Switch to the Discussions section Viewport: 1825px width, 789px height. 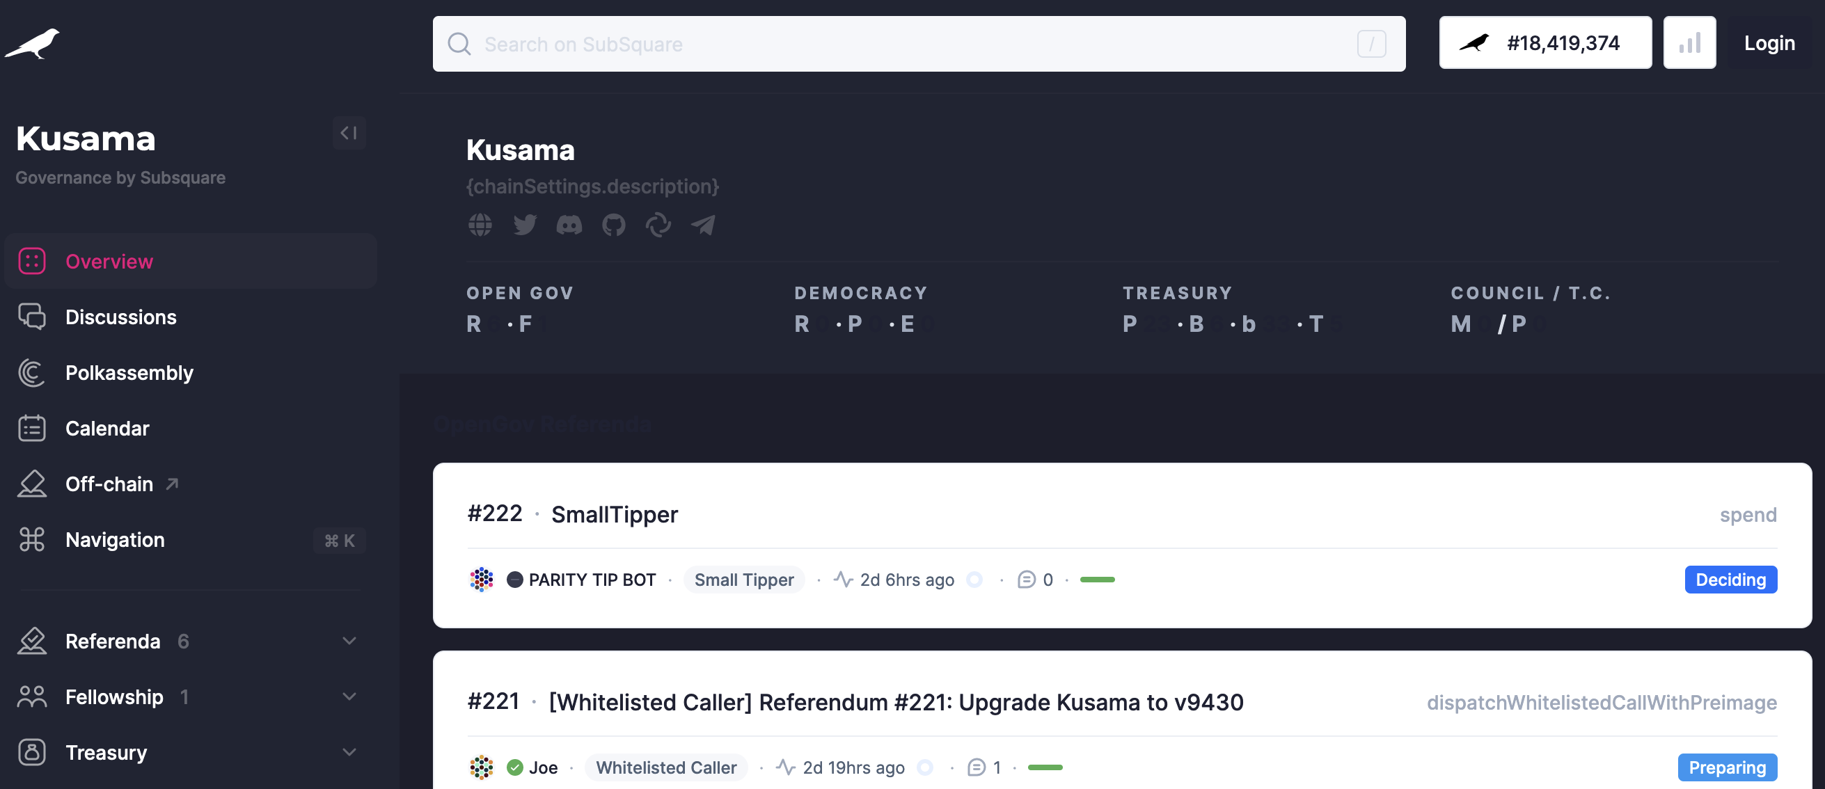[120, 317]
